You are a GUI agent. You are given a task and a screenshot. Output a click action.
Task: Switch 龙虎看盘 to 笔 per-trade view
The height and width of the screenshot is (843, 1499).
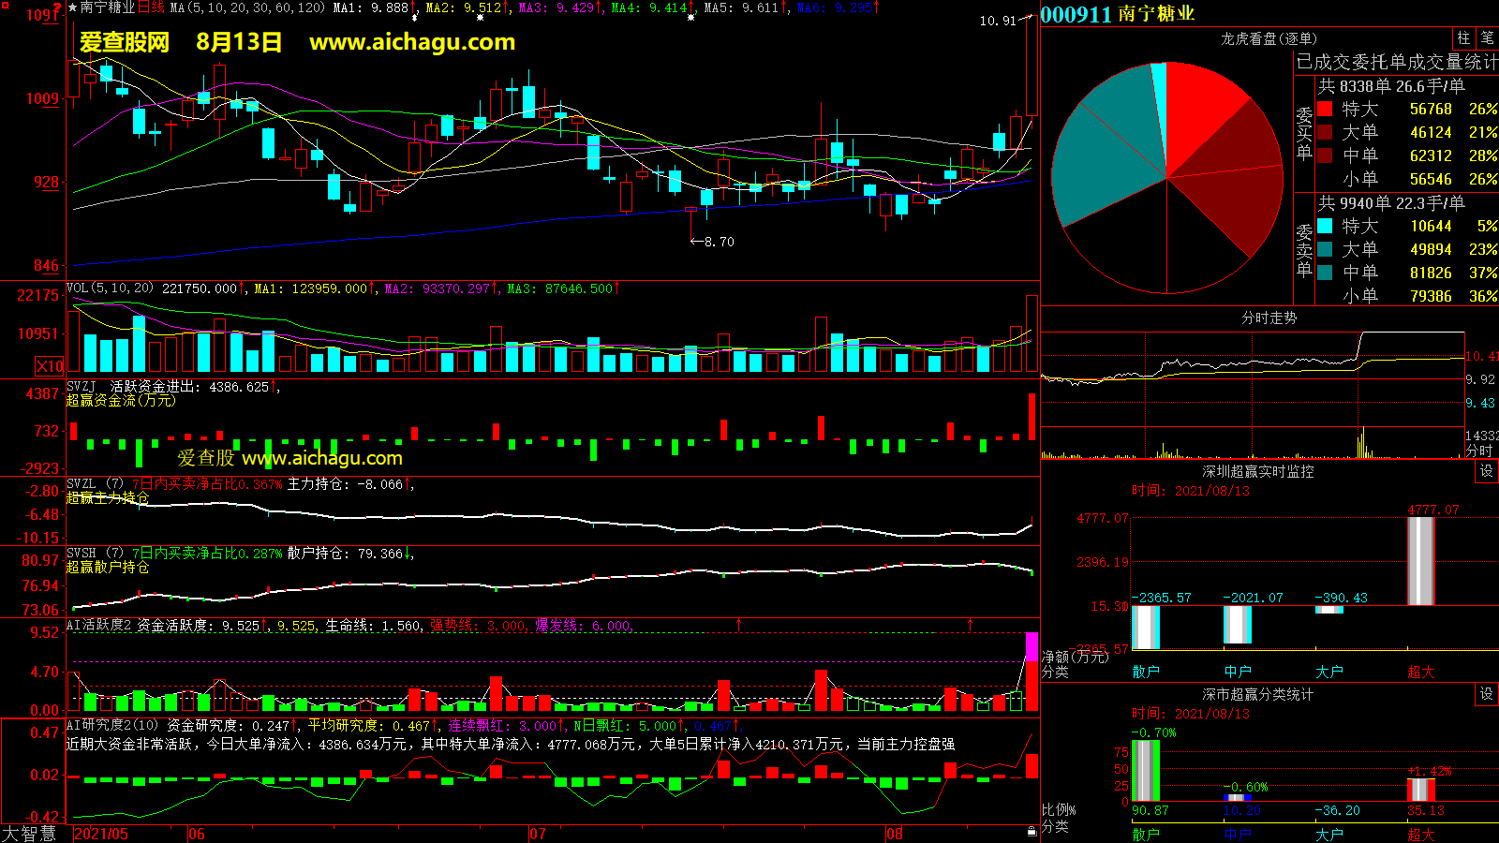(1487, 38)
